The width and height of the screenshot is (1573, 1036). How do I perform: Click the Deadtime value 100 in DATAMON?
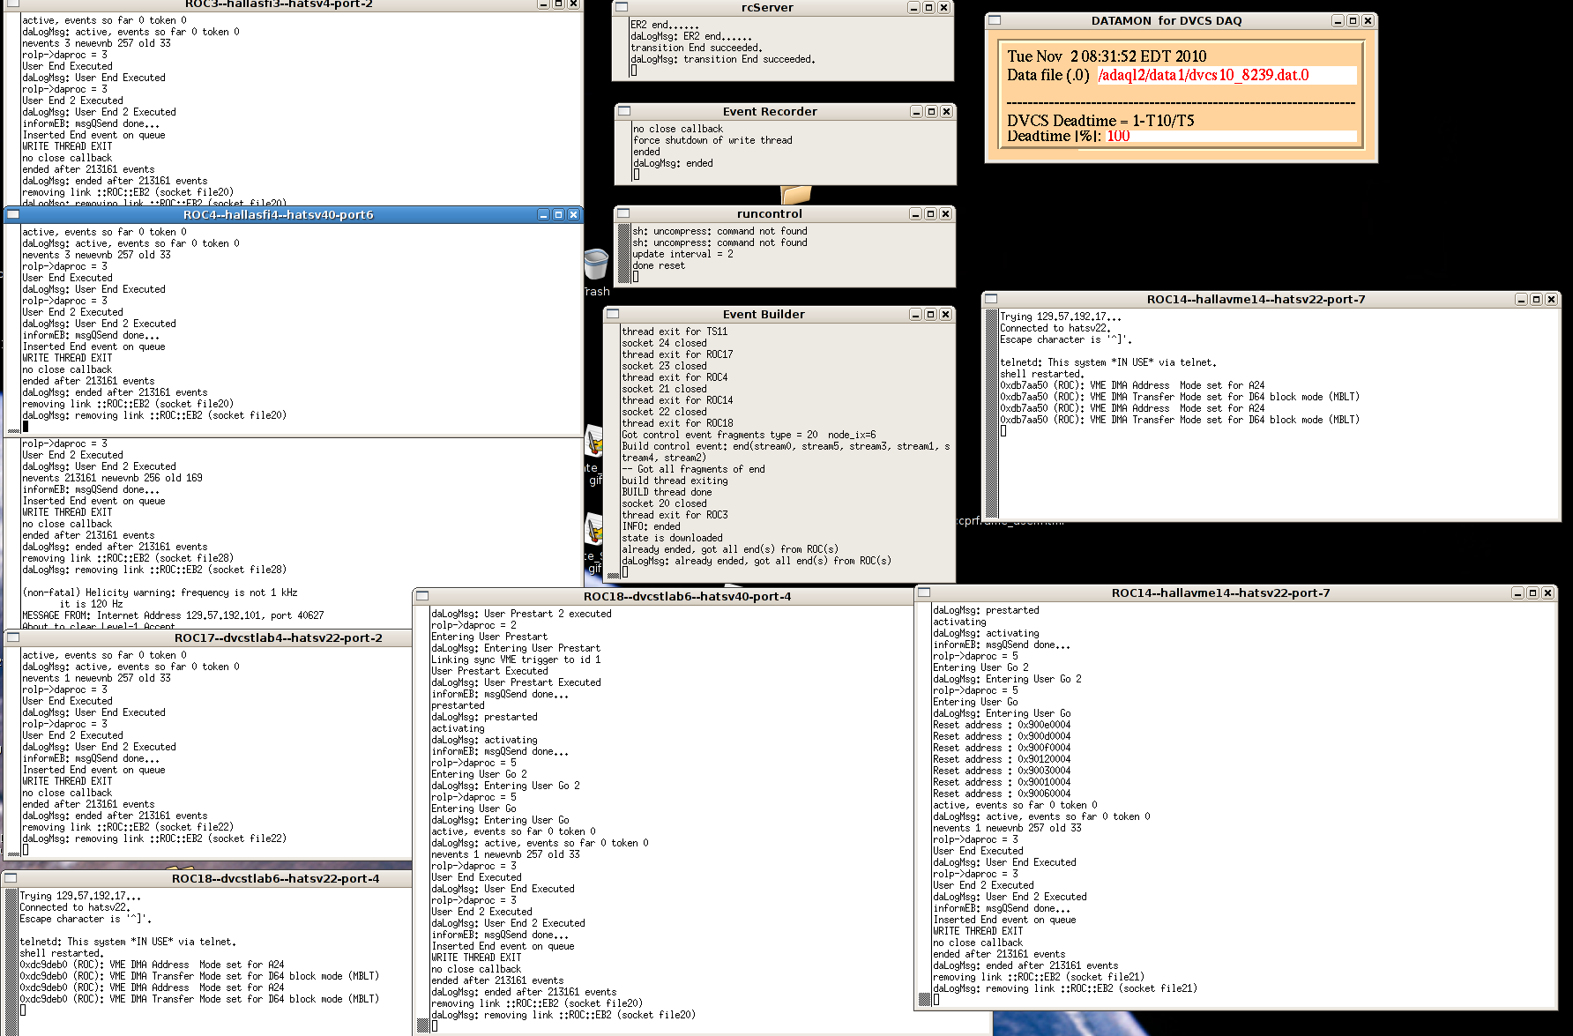click(1118, 136)
